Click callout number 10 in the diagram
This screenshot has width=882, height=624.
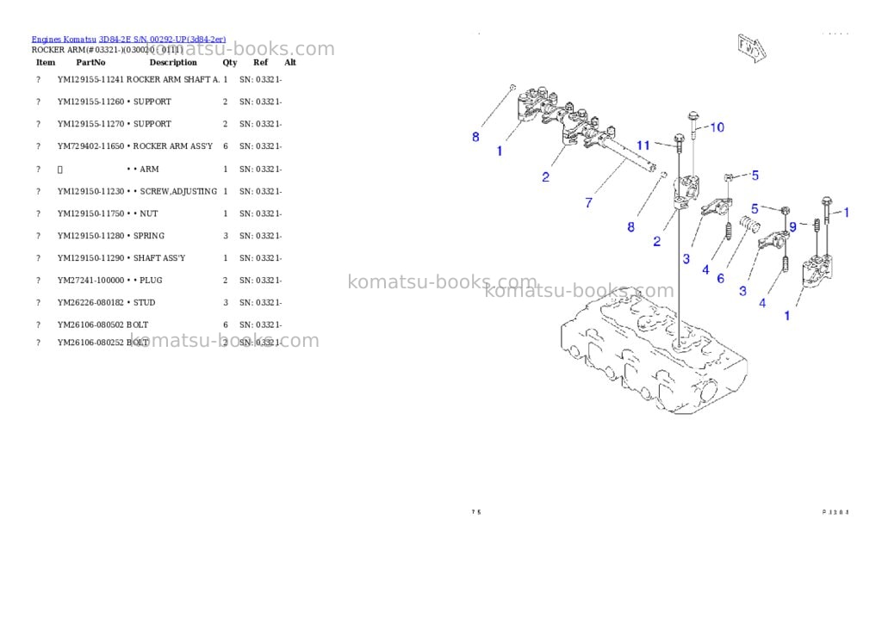point(717,127)
